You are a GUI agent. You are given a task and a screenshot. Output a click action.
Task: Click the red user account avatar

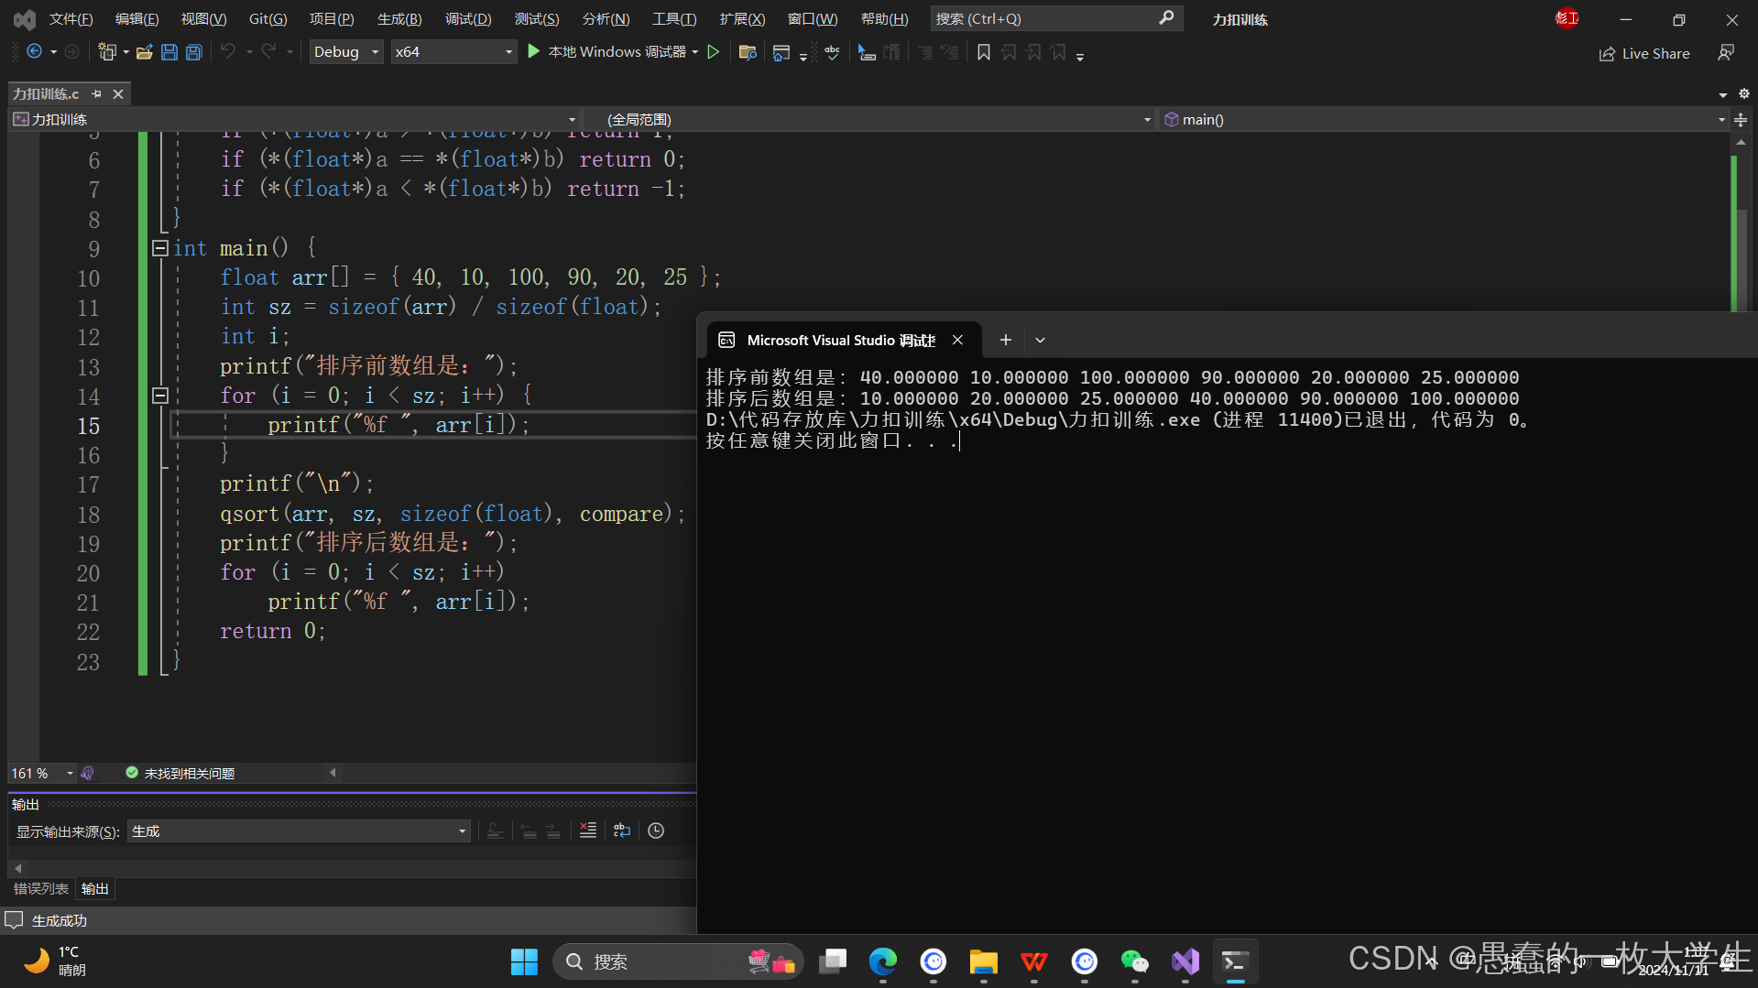tap(1567, 18)
